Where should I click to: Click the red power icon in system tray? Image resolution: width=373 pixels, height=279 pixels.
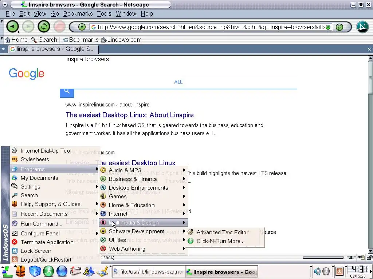pos(339,271)
